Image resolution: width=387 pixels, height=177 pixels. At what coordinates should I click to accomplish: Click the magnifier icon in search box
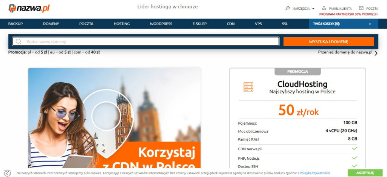coord(19,41)
